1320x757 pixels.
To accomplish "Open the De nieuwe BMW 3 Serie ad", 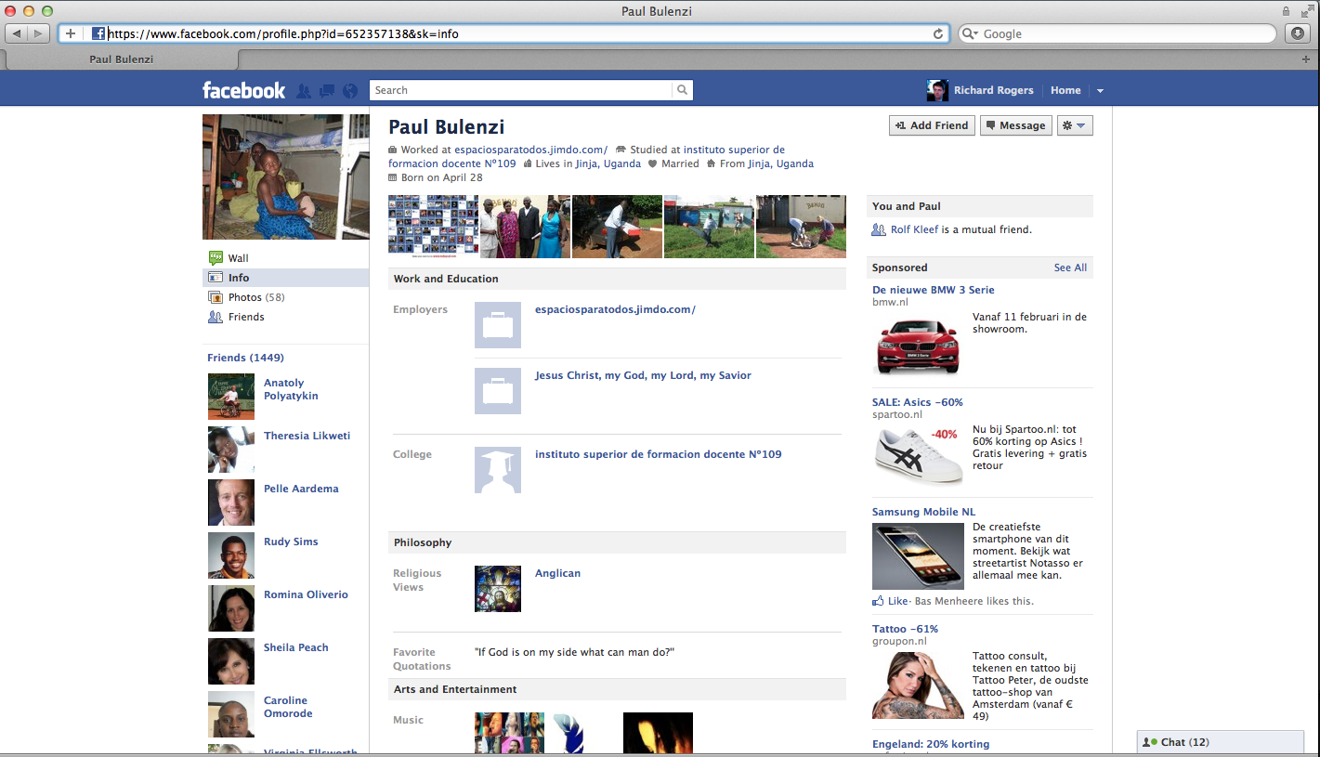I will click(x=933, y=290).
